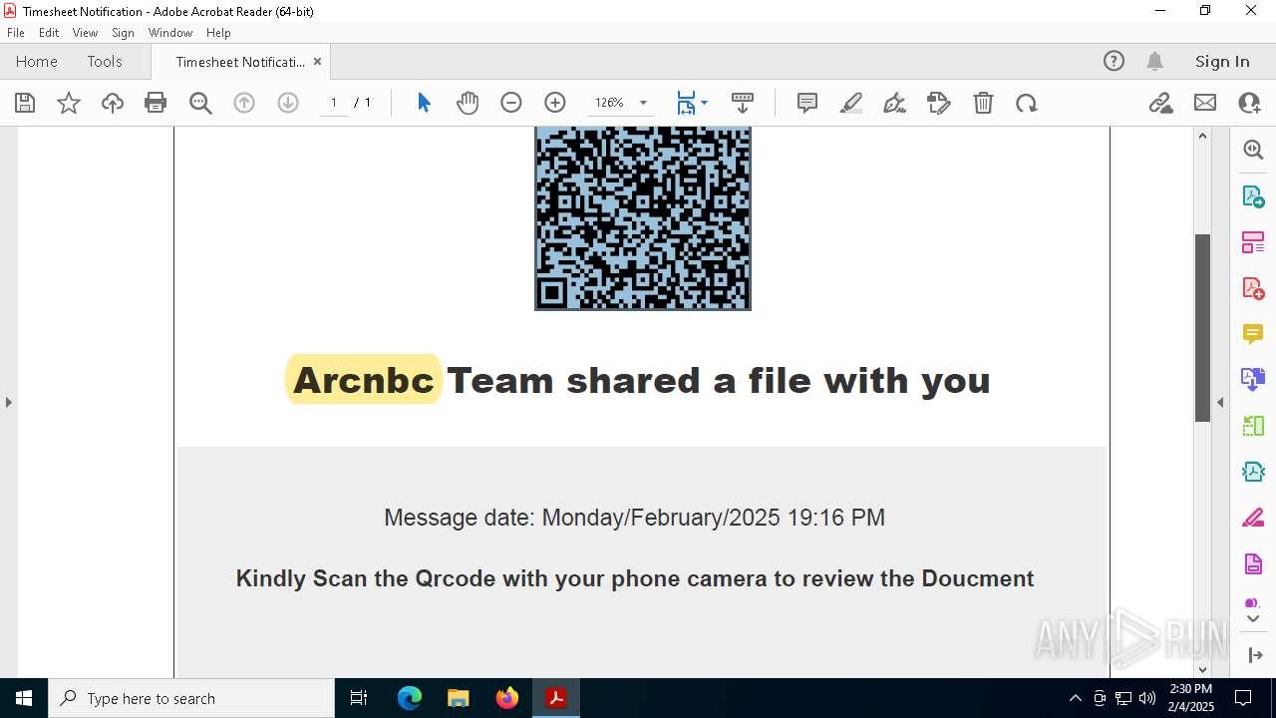Screen dimensions: 1276x718
Task: Open the Help question mark icon
Action: [1114, 61]
